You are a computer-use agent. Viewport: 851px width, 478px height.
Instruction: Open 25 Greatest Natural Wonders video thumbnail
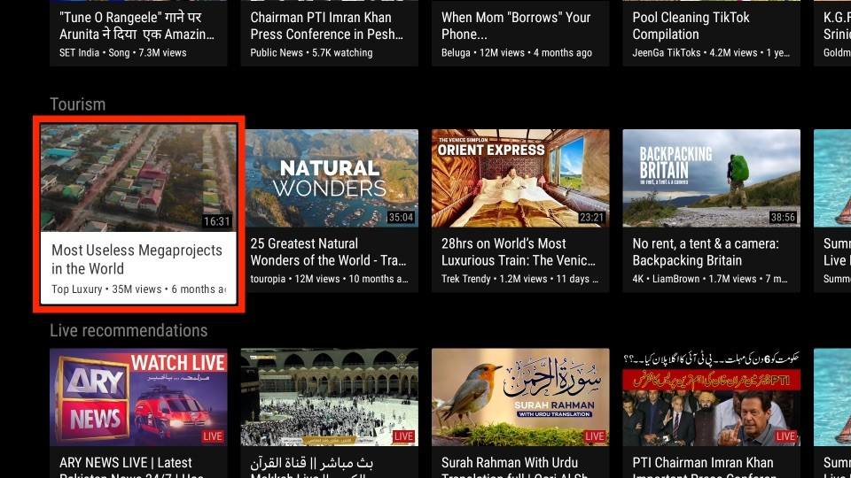[x=332, y=178]
